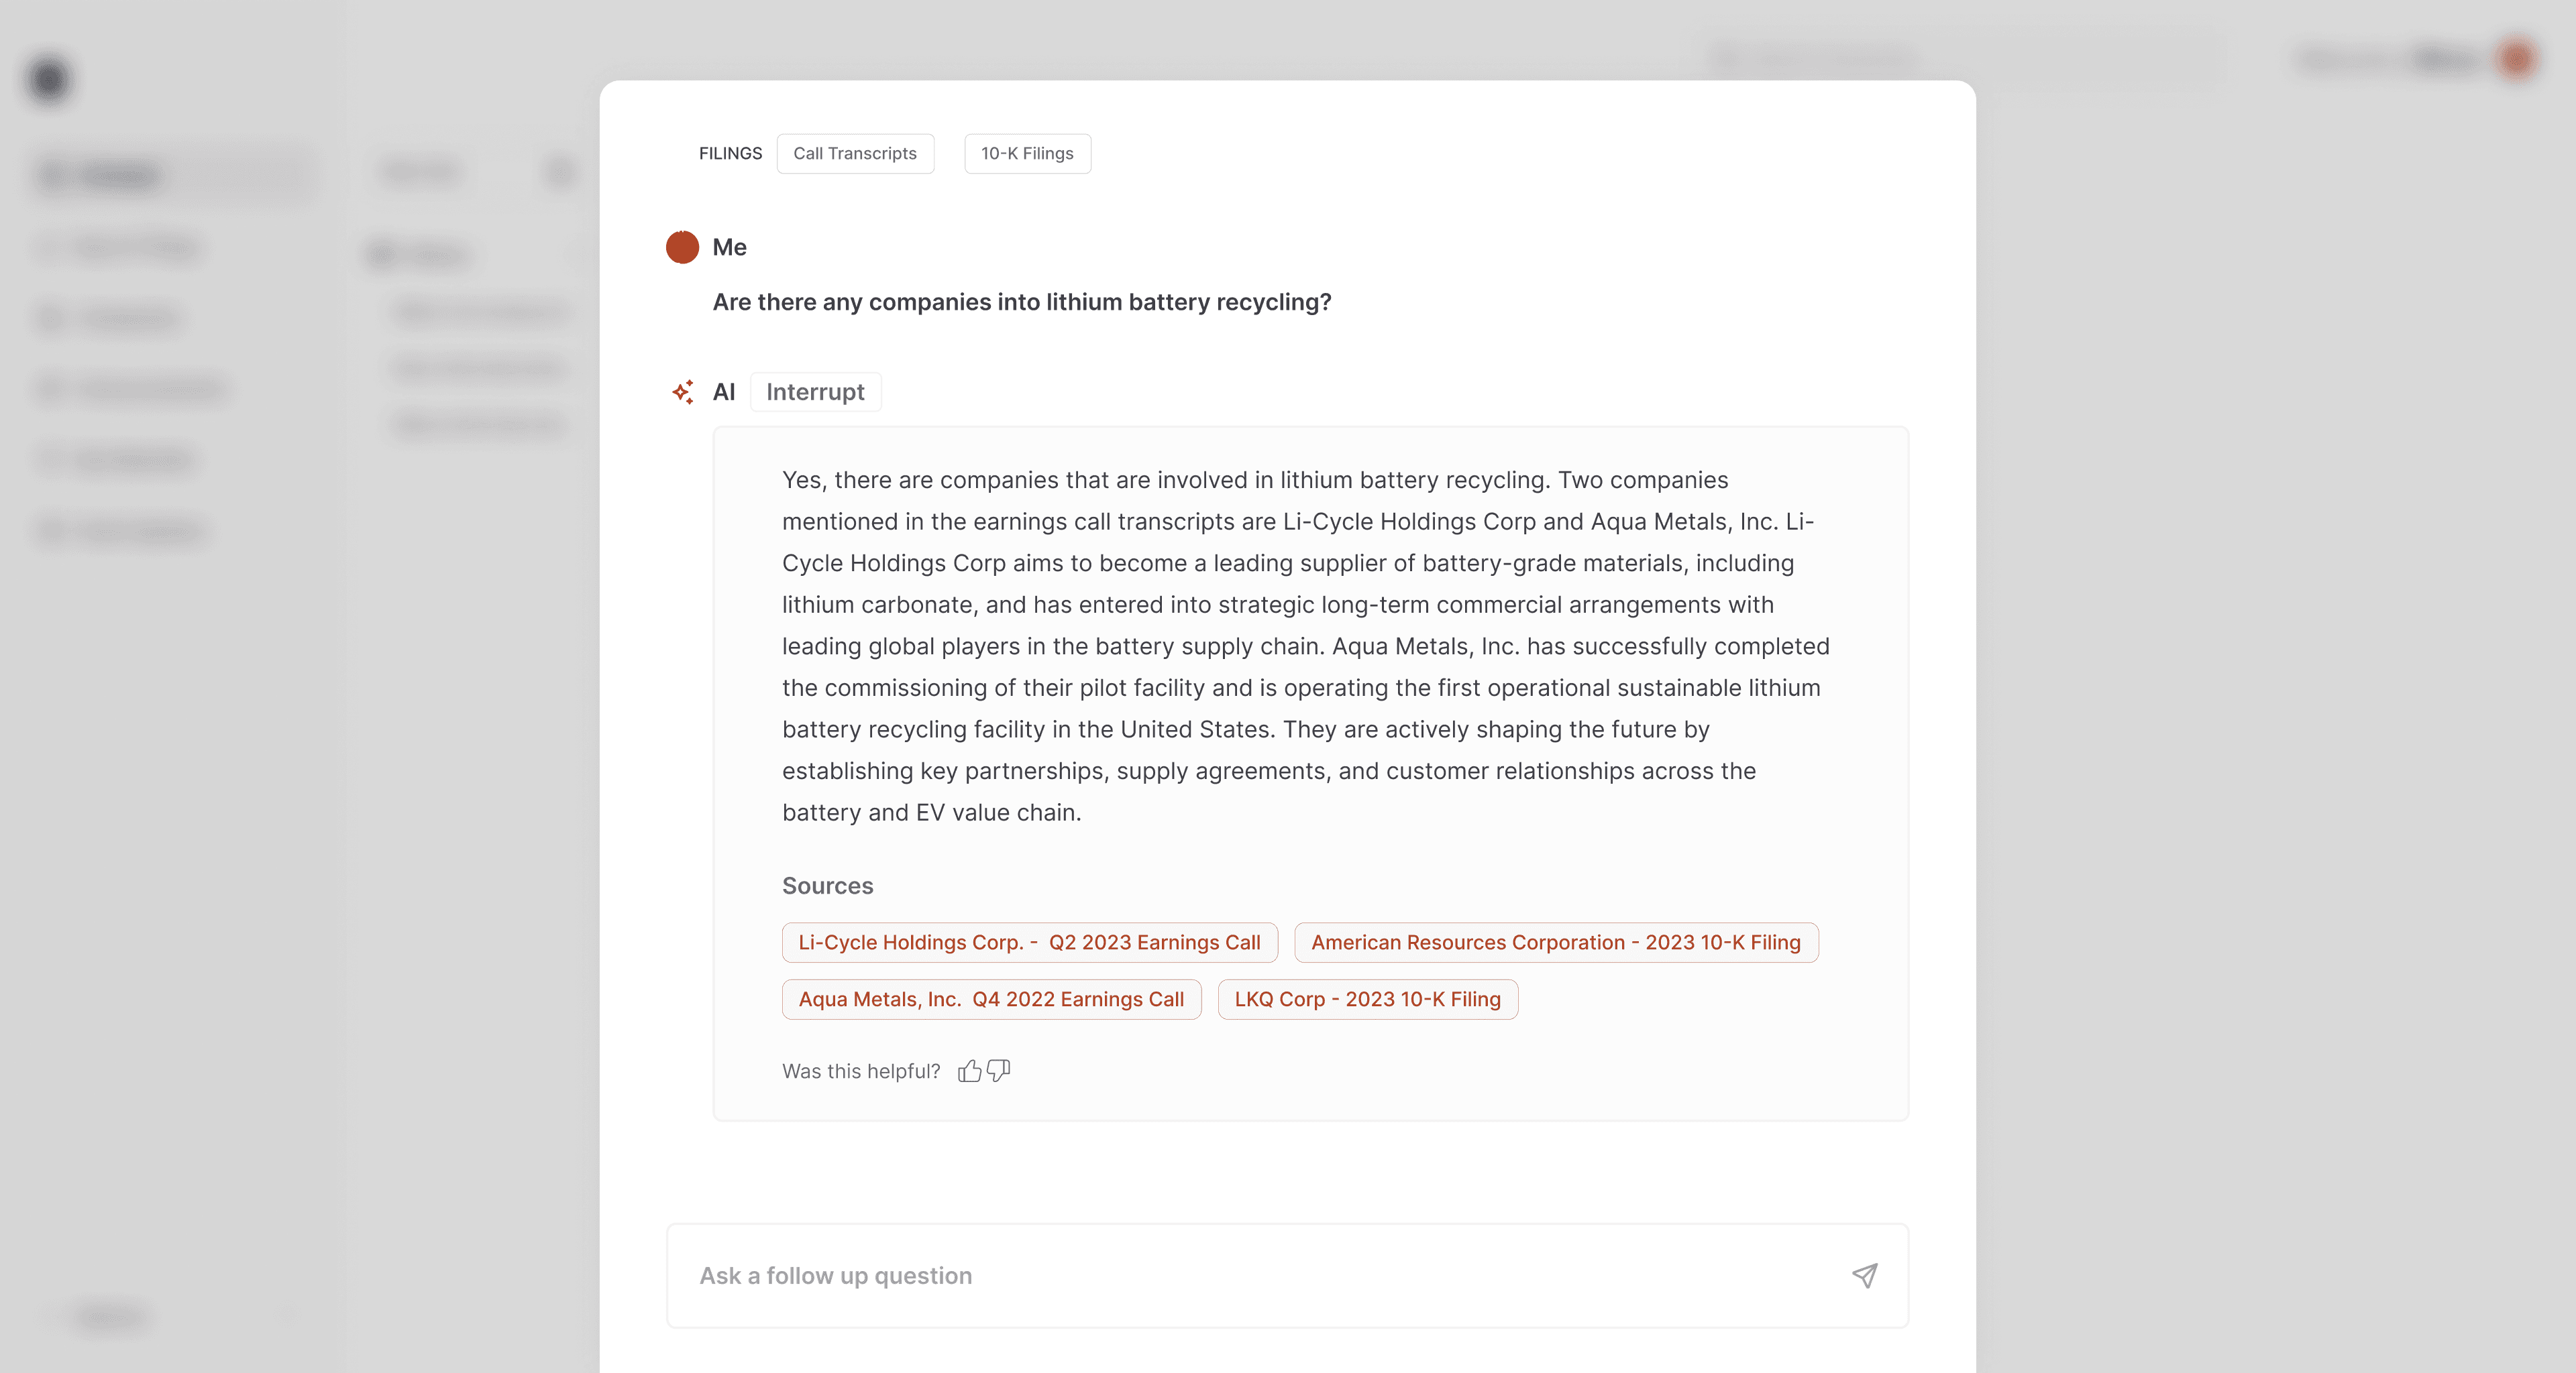Click the orange Me avatar circle
This screenshot has width=2576, height=1373.
(682, 247)
